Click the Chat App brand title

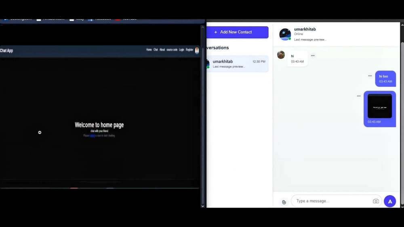click(x=6, y=51)
